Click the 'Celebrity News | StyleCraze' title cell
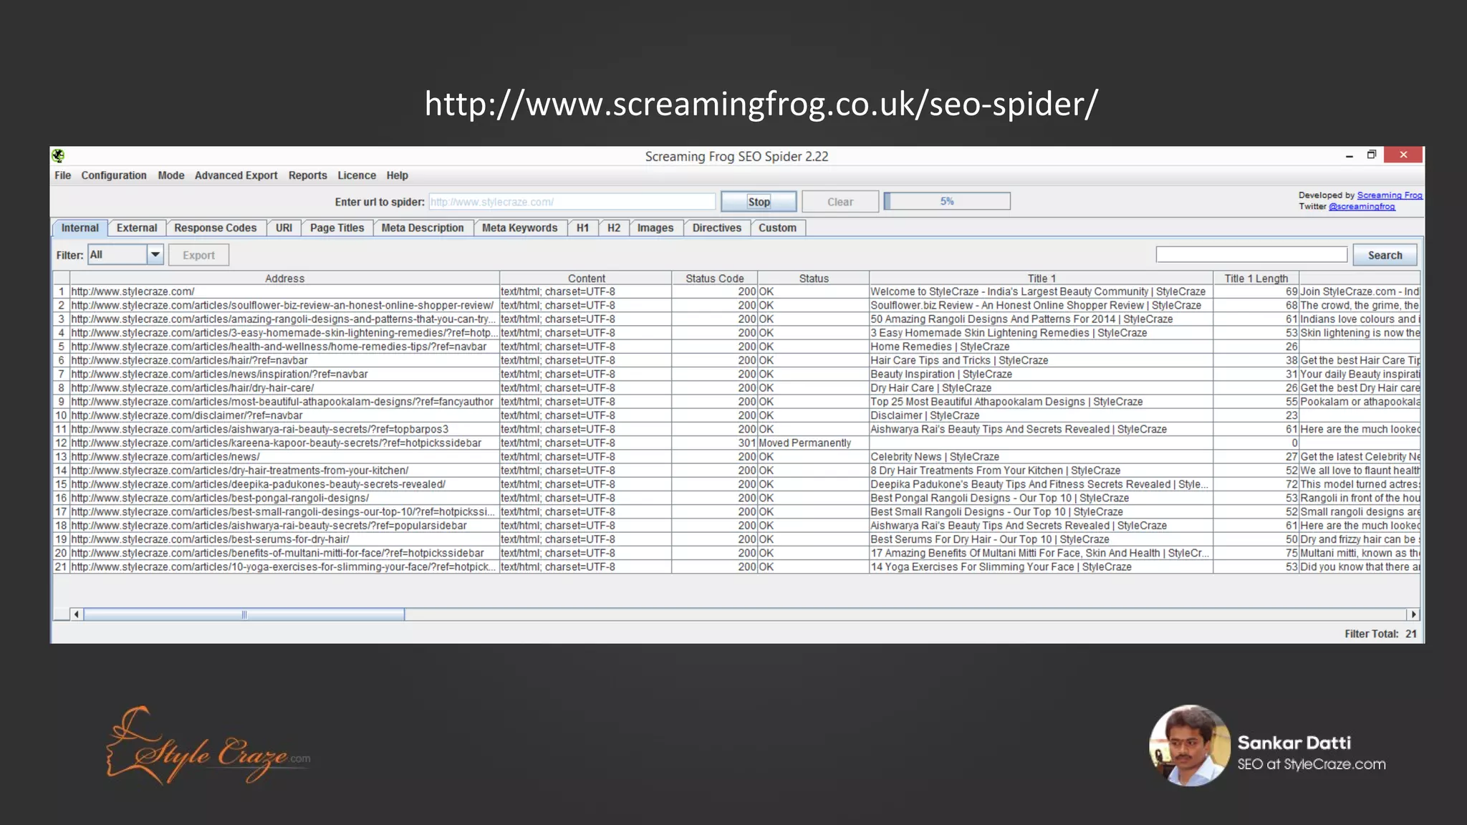The image size is (1467, 825). 1041,457
